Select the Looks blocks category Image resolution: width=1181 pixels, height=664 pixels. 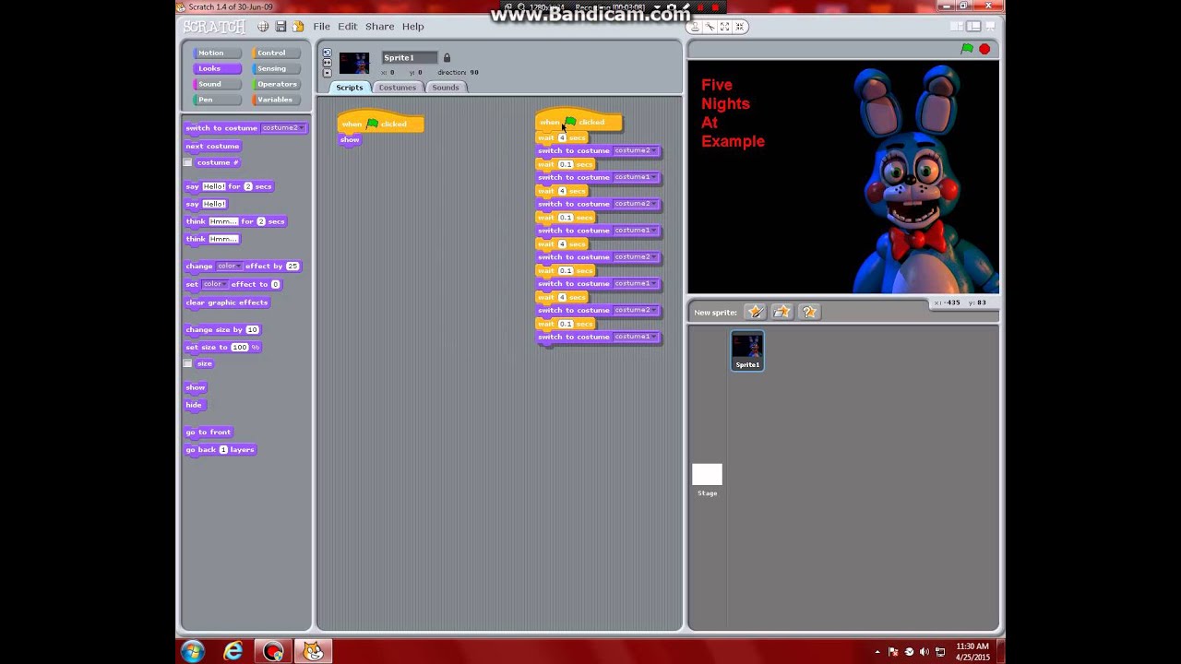tap(216, 68)
